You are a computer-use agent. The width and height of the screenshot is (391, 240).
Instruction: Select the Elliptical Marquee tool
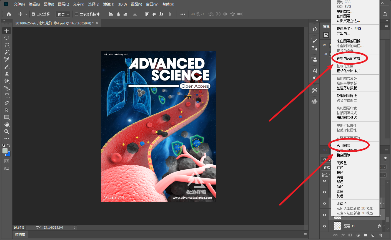coord(7,38)
